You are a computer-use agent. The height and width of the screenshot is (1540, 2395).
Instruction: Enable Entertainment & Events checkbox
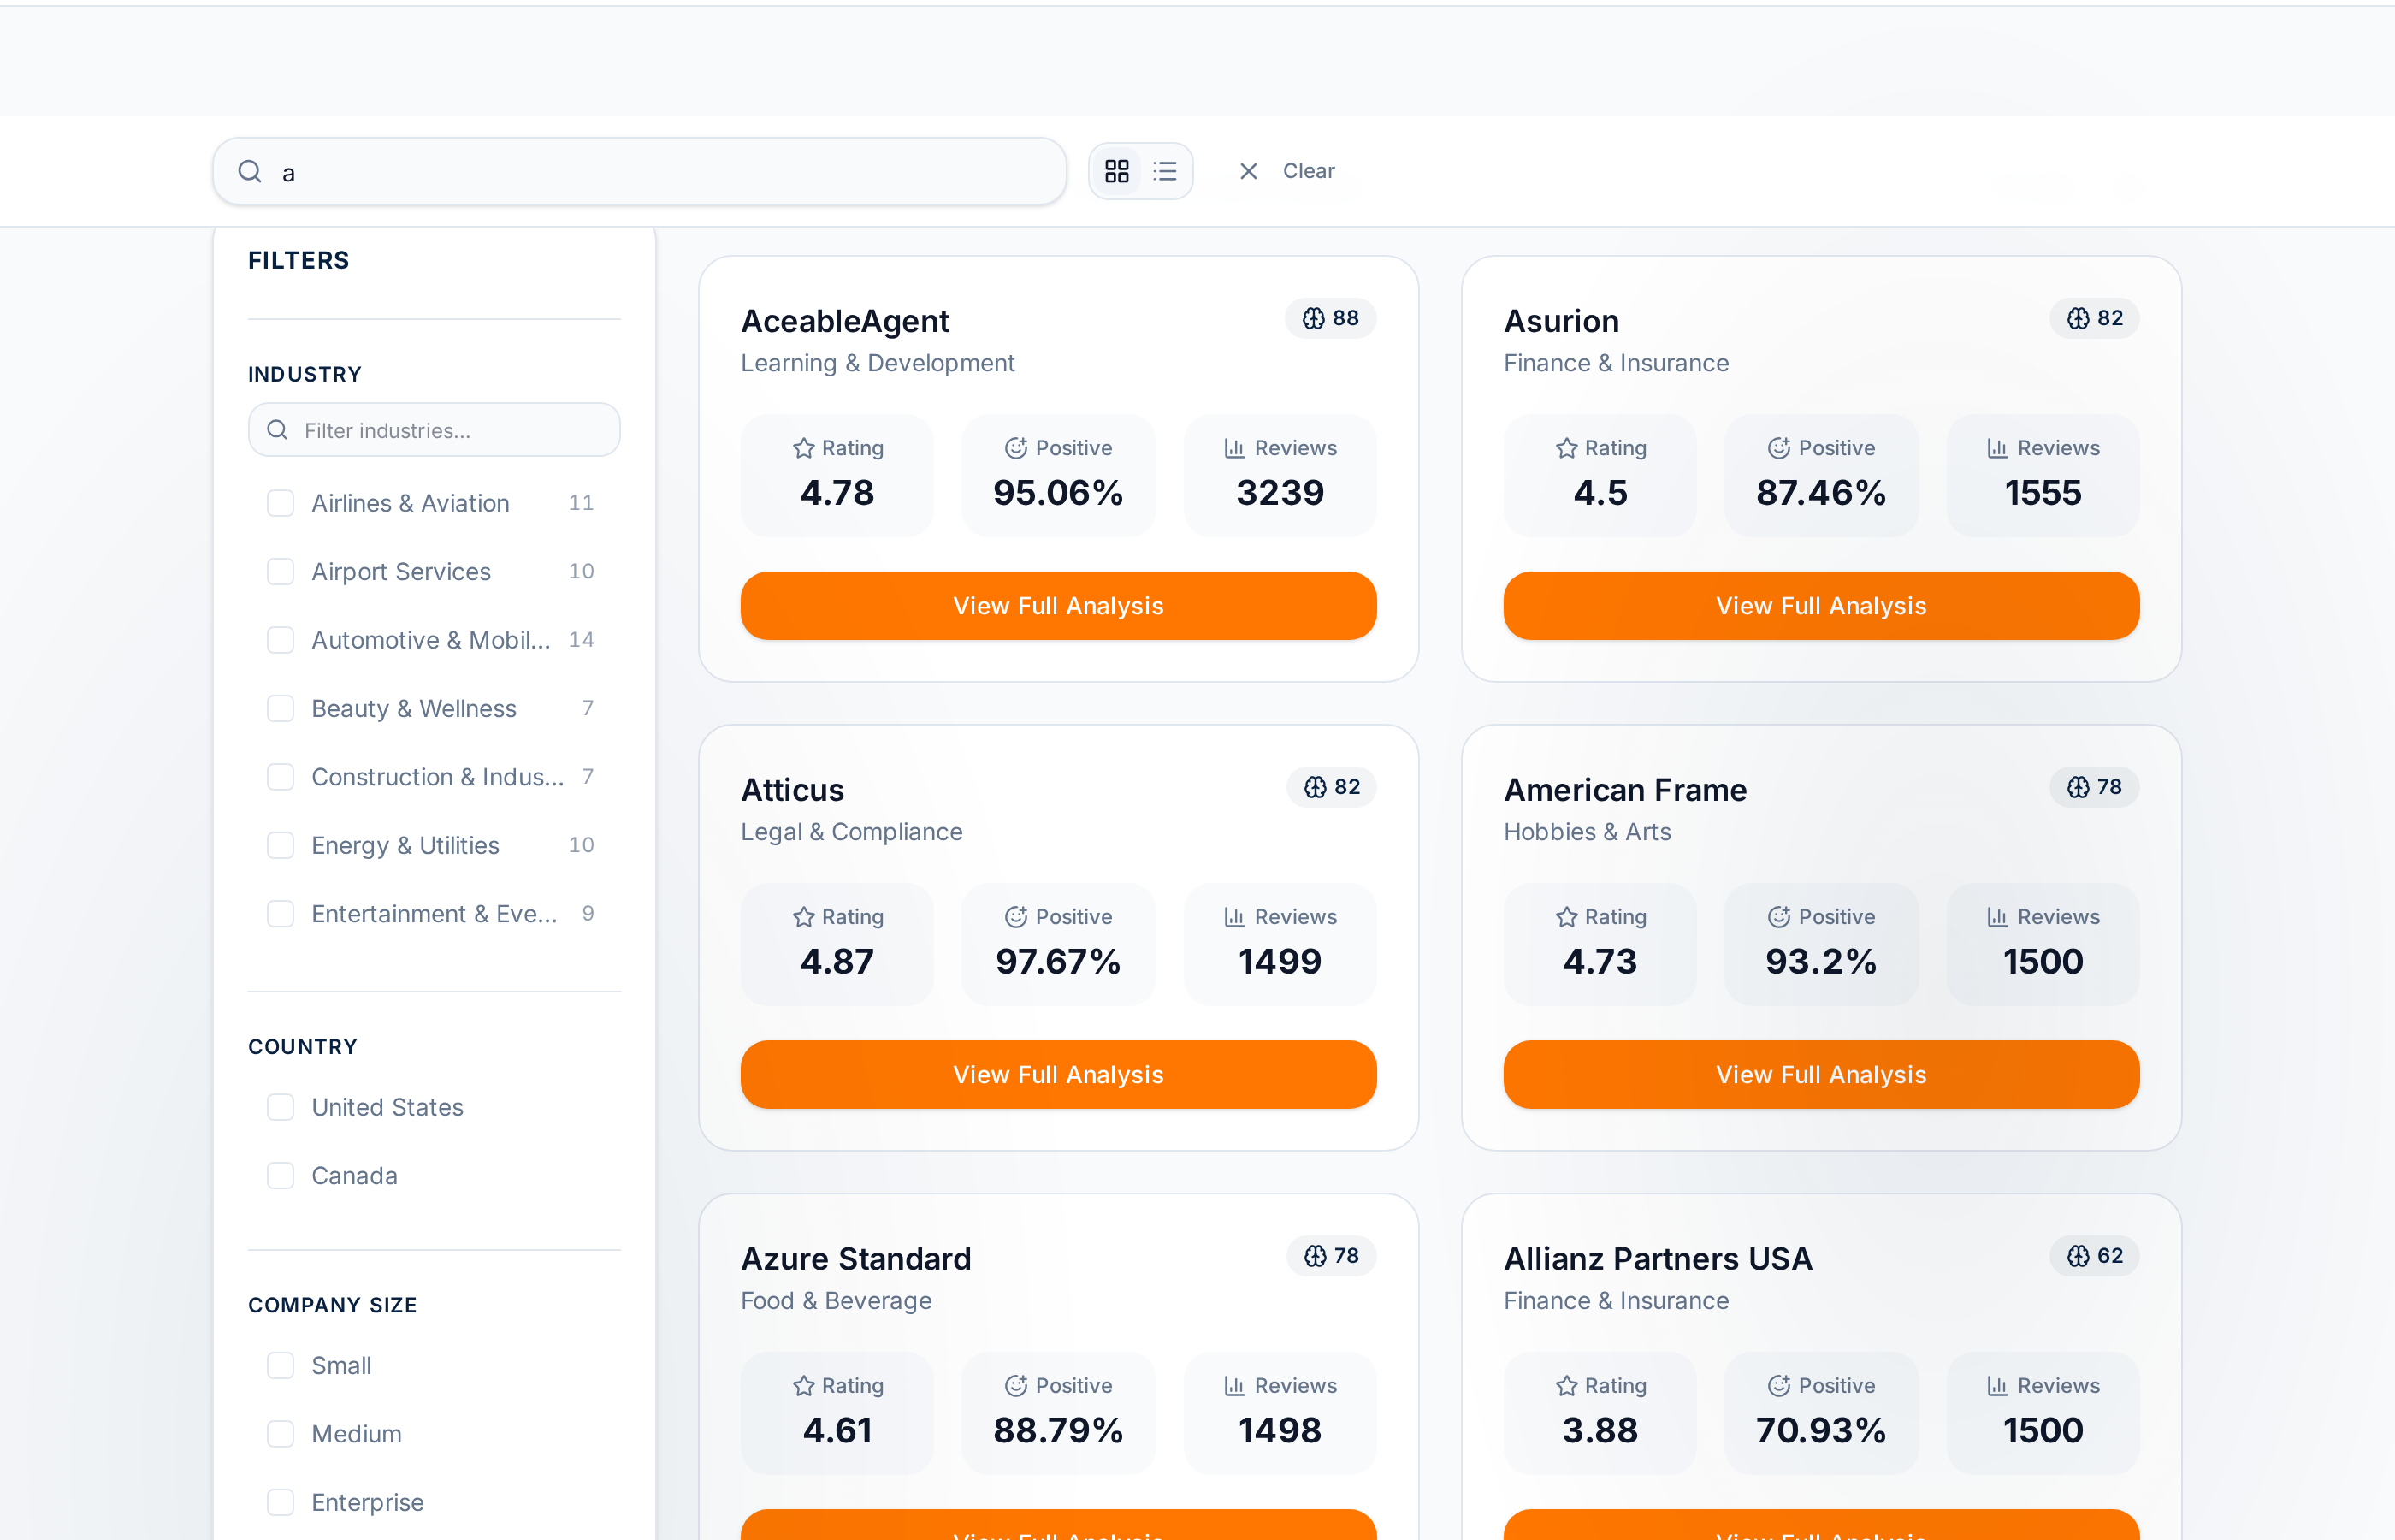click(x=281, y=914)
